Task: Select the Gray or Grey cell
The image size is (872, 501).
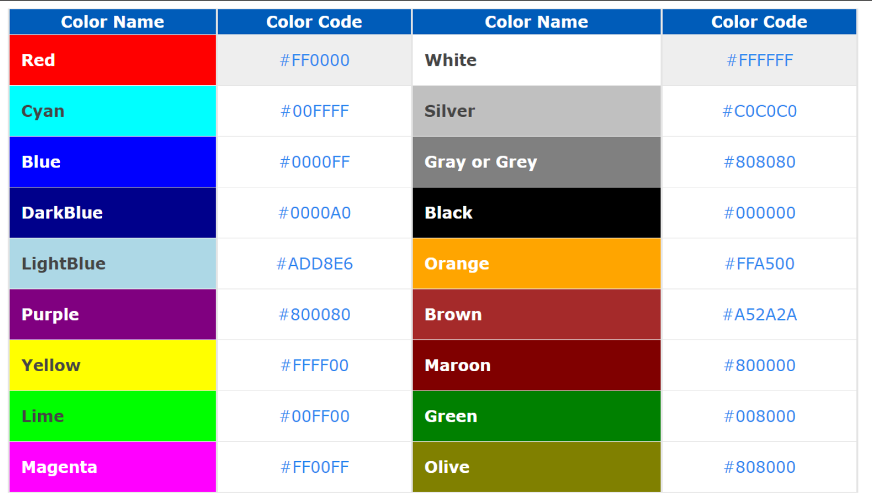Action: click(x=536, y=162)
